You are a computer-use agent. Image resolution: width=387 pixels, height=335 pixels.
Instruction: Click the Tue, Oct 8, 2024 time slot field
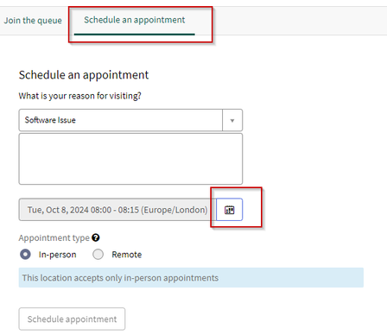[117, 210]
